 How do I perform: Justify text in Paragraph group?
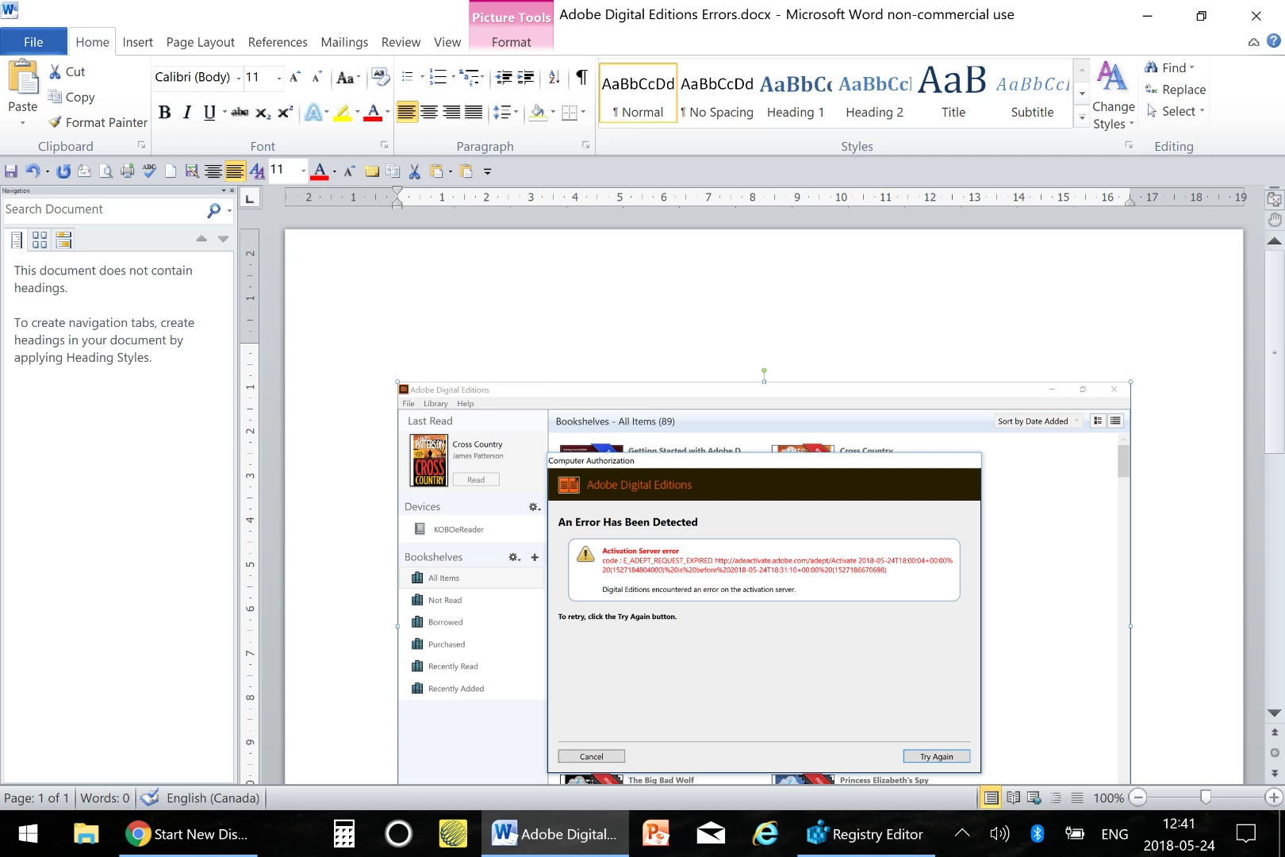coord(474,113)
